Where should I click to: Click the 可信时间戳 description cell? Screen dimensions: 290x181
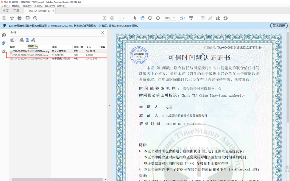58,55
